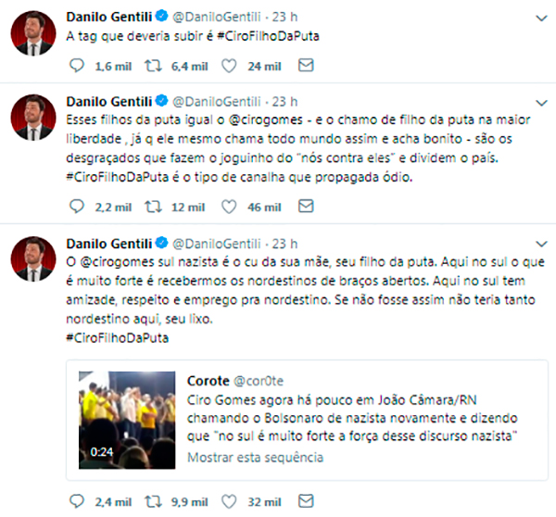Click envelope icon on the third tweet
The height and width of the screenshot is (517, 556).
(306, 500)
